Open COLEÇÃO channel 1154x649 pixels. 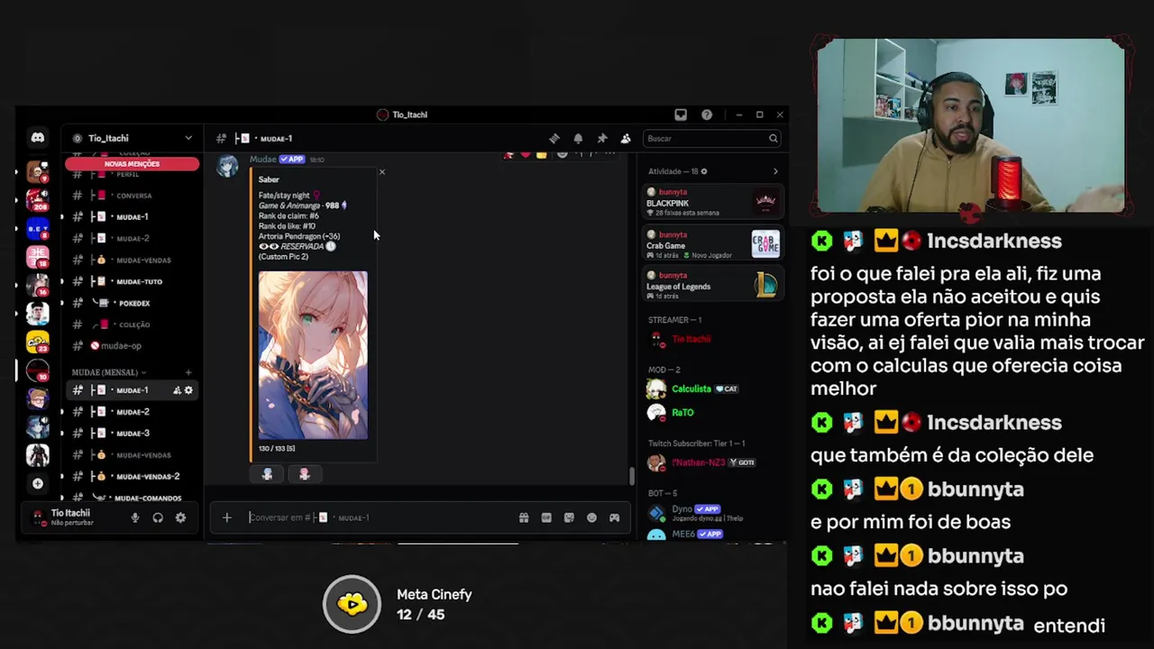(x=133, y=324)
